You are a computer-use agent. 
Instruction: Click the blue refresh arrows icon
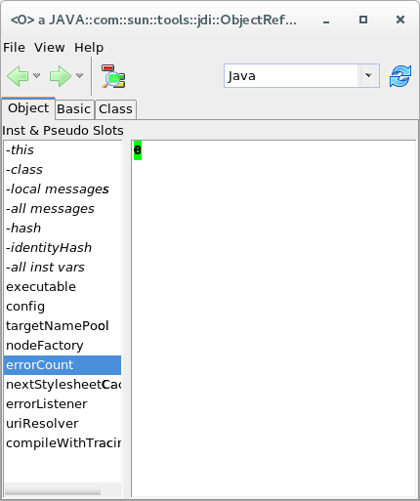(400, 76)
